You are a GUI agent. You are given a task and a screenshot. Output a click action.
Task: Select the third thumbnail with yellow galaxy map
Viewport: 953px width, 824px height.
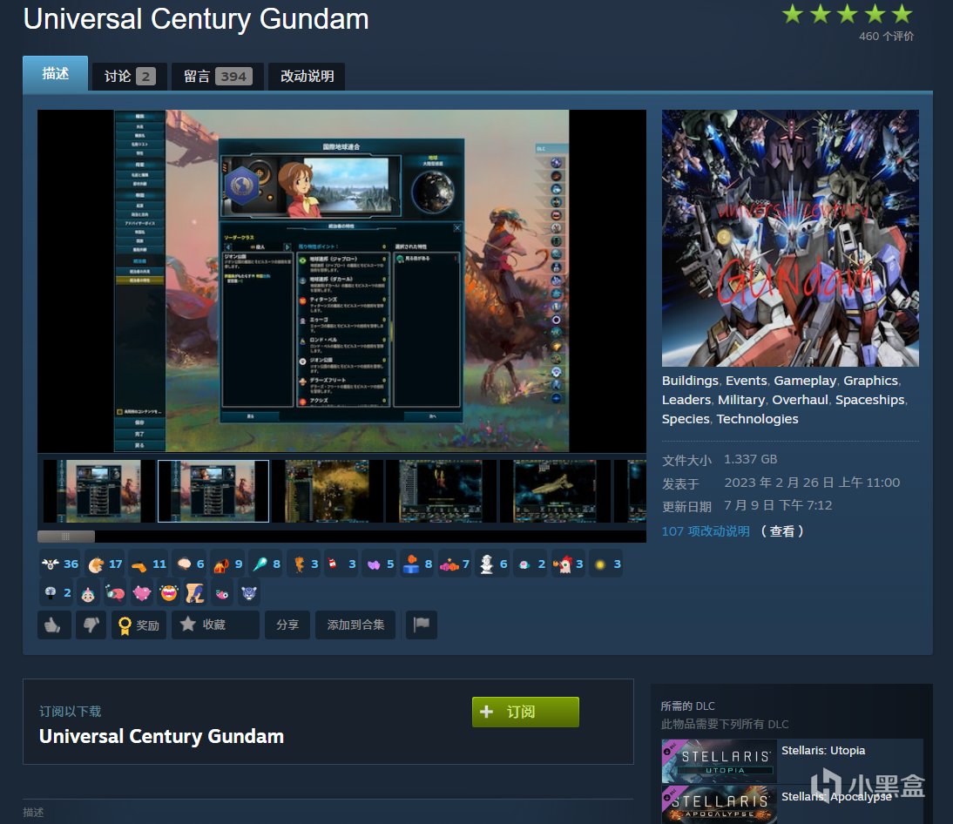point(328,491)
